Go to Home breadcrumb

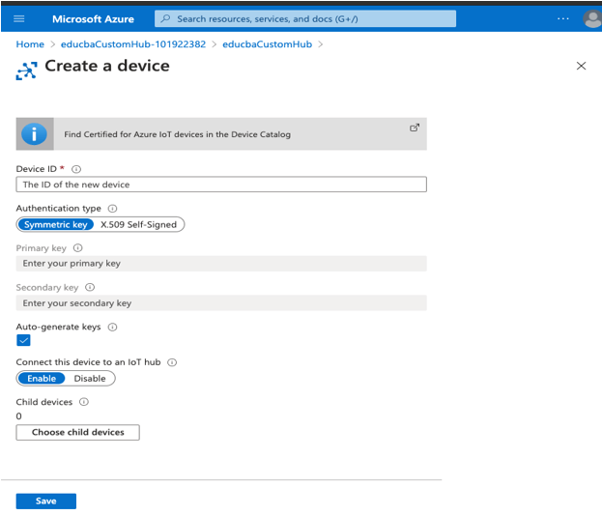coord(30,44)
